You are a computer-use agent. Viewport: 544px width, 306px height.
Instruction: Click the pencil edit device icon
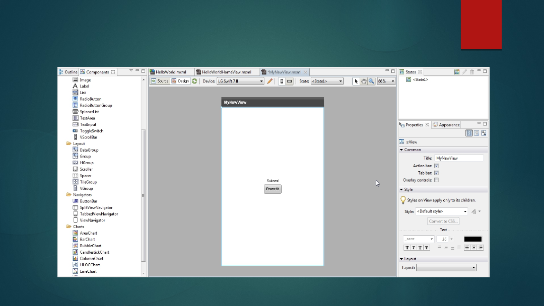pos(270,81)
